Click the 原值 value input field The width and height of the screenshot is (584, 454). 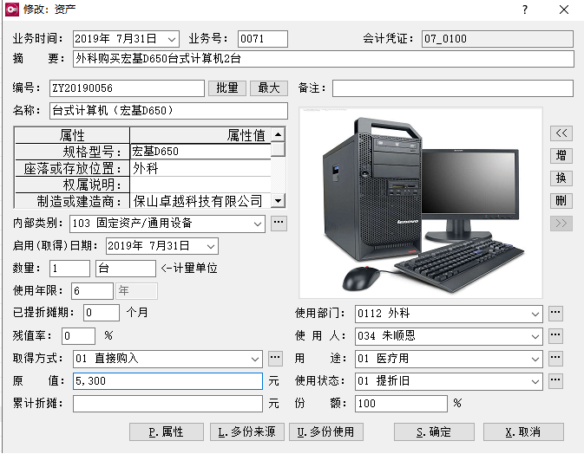click(167, 380)
